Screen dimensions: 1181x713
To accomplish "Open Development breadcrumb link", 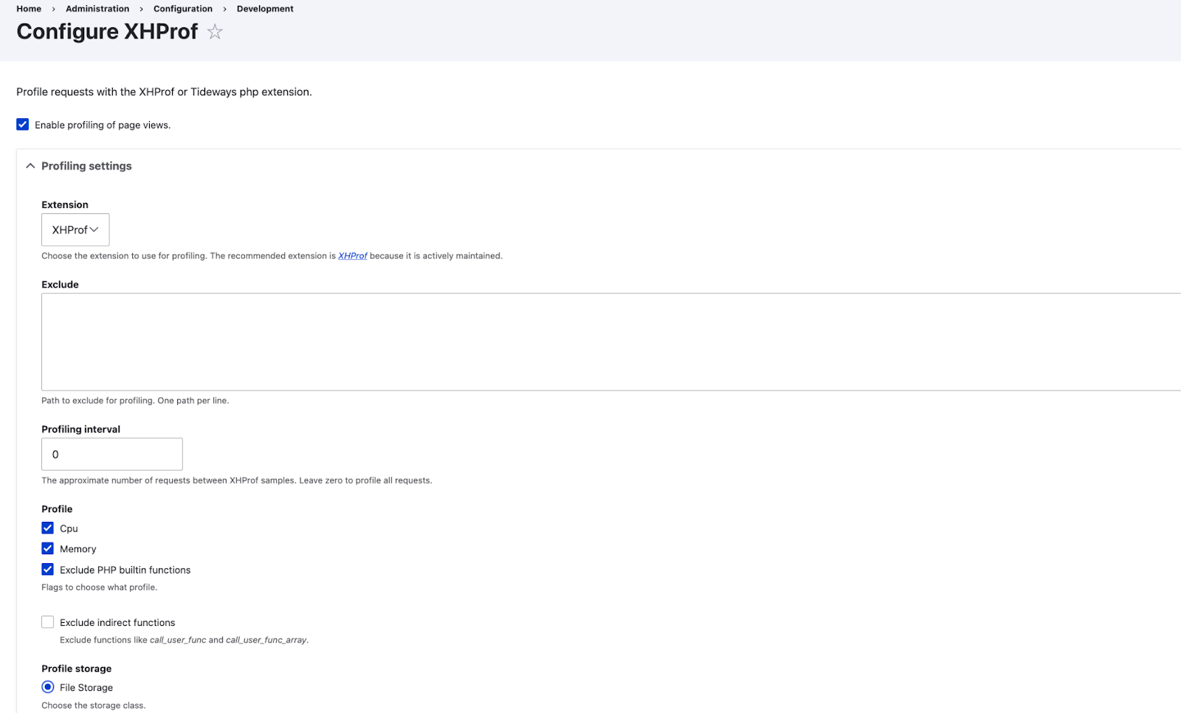I will [265, 9].
